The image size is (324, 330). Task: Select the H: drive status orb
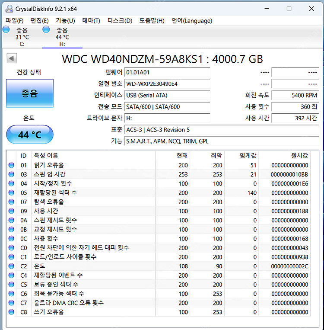[x=46, y=29]
